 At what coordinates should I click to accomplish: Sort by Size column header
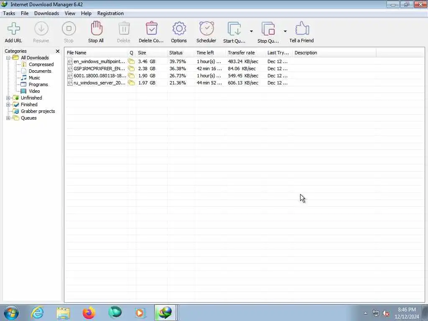click(x=151, y=53)
